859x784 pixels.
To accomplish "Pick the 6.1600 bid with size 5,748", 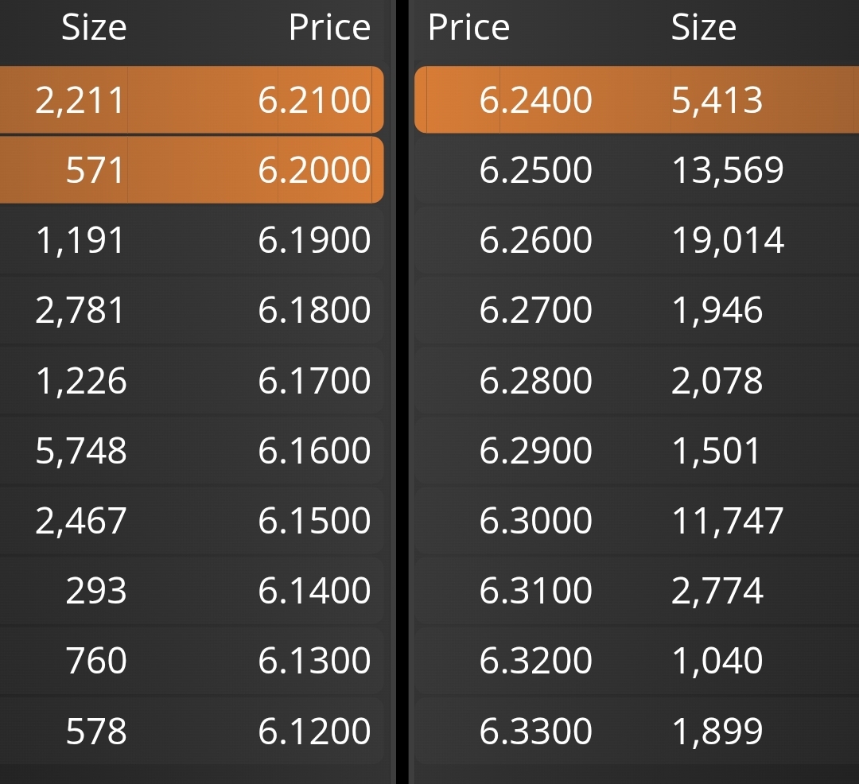I will click(191, 450).
